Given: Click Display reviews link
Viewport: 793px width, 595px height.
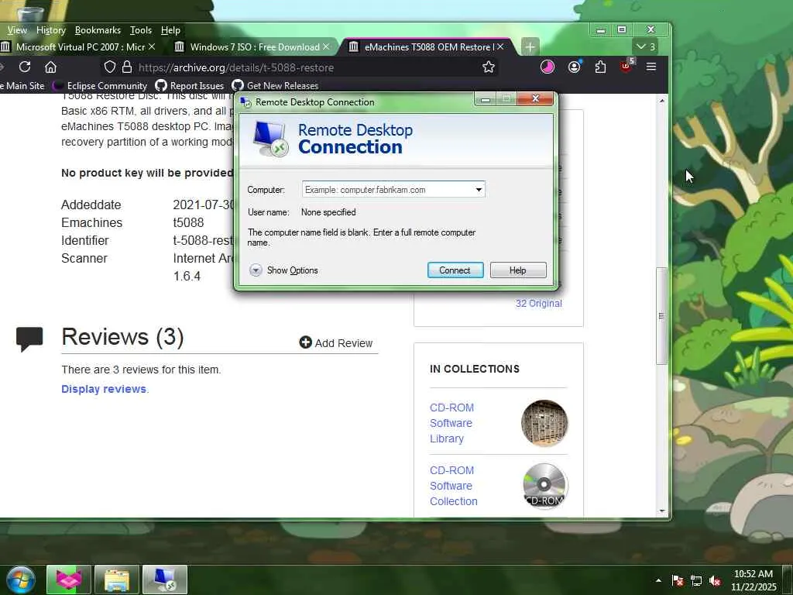Looking at the screenshot, I should click(x=104, y=389).
